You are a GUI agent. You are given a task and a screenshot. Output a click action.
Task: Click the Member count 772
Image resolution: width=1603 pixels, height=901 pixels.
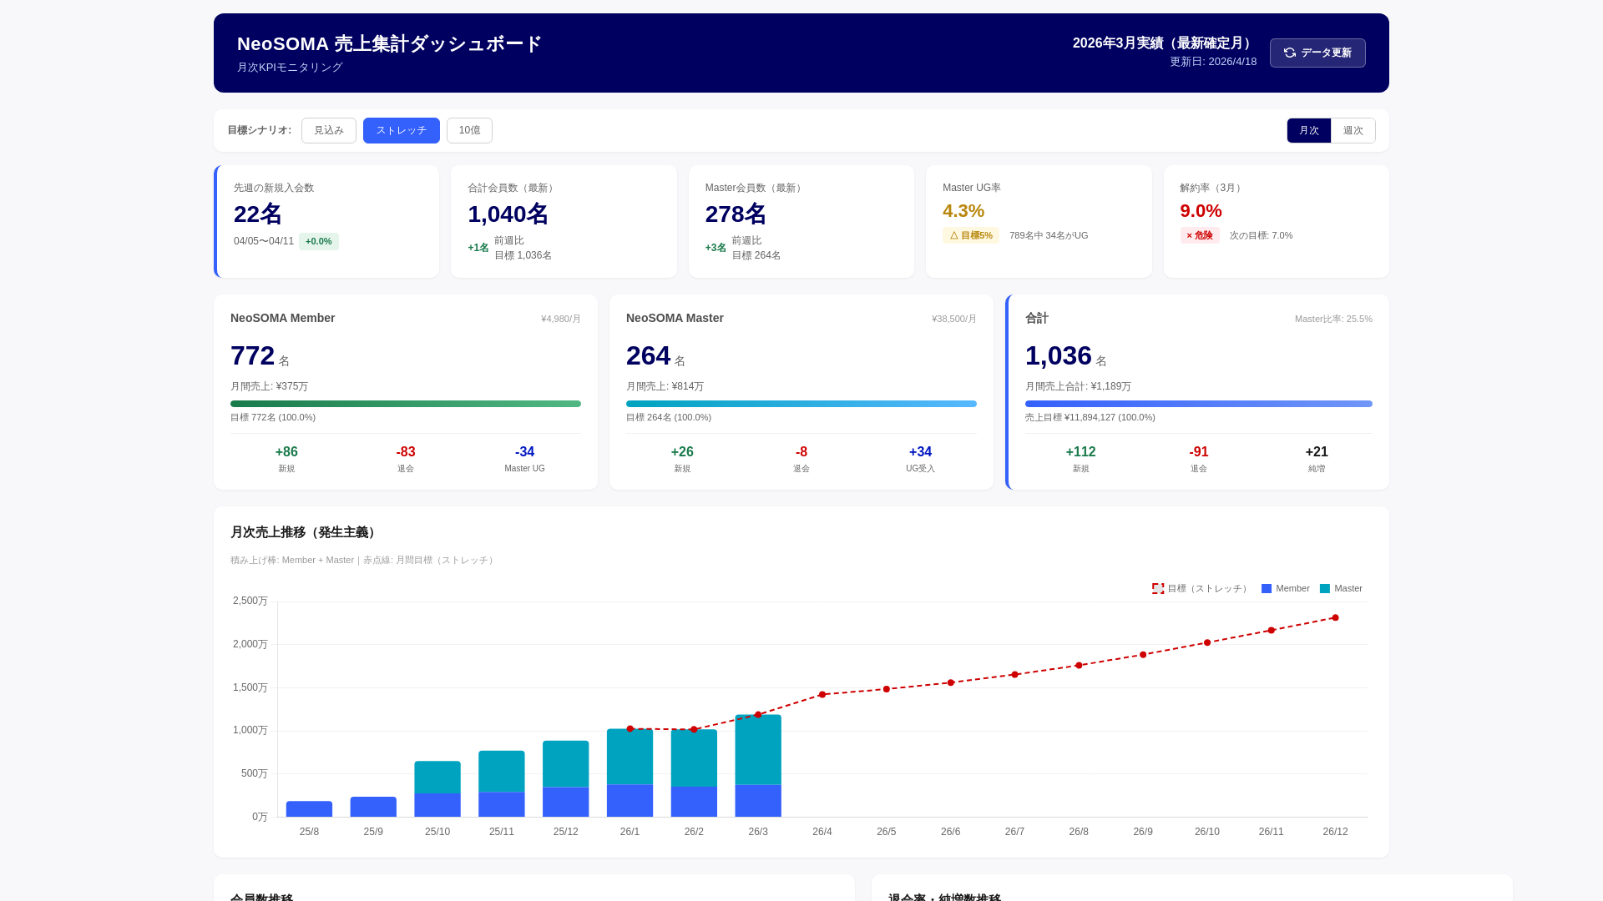(252, 355)
